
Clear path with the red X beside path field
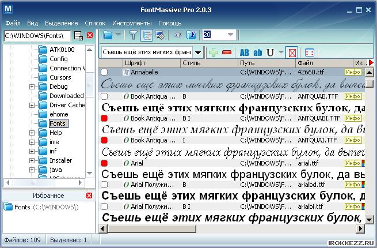90,35
